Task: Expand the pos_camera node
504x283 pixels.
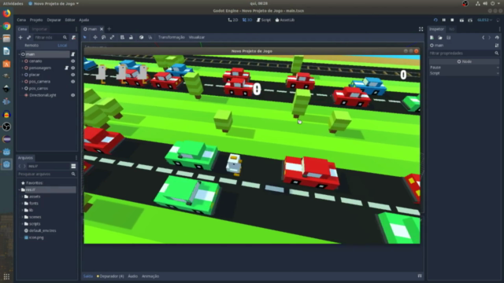Action: [x=22, y=82]
